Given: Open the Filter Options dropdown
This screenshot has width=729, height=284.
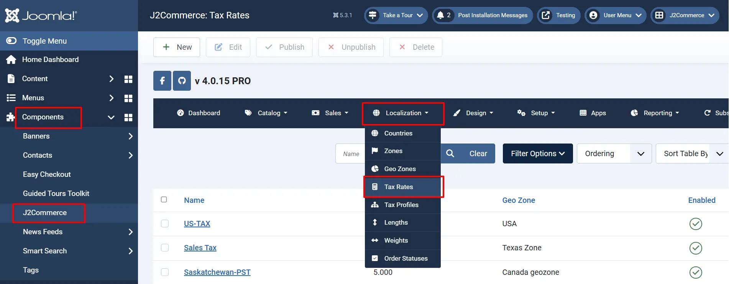Looking at the screenshot, I should point(538,153).
